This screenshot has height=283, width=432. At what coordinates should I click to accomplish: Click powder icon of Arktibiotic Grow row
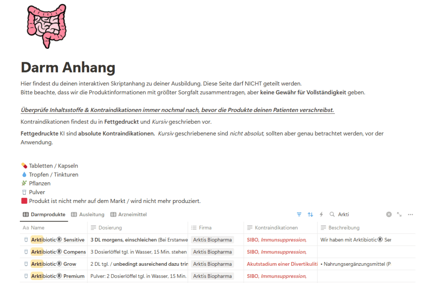pyautogui.click(x=26, y=264)
